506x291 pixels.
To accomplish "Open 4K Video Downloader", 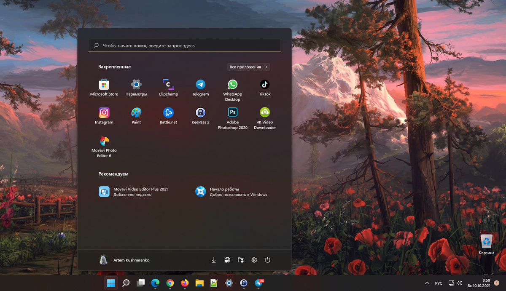I will tap(265, 119).
